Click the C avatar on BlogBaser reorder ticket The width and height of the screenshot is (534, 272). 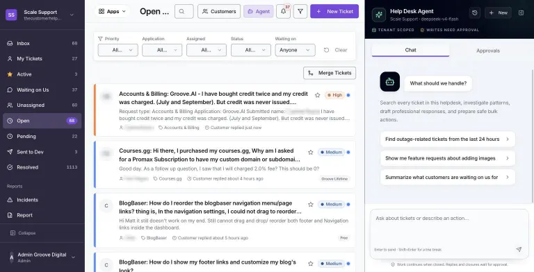[106, 205]
